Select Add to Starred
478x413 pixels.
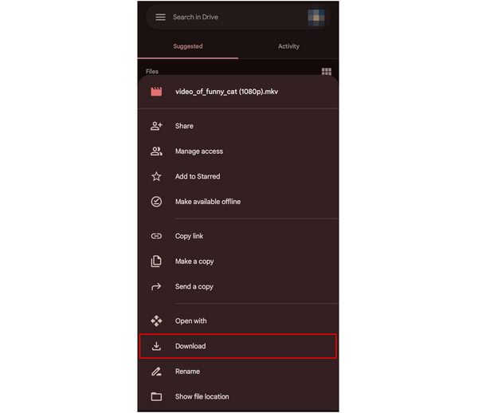coord(238,176)
